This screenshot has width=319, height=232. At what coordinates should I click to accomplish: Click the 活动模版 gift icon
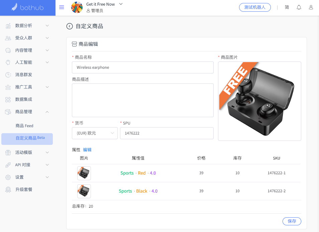click(x=8, y=153)
